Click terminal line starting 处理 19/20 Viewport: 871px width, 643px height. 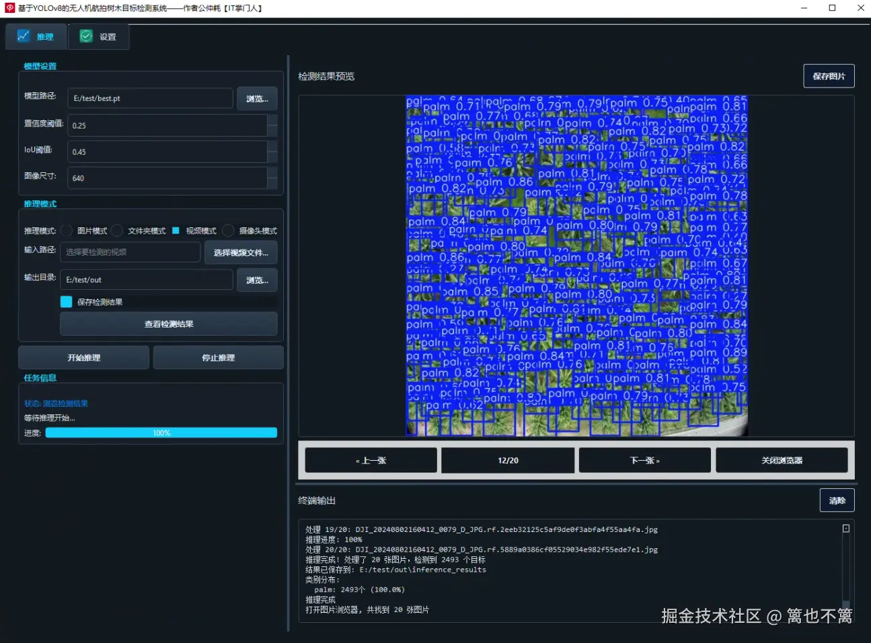(482, 529)
